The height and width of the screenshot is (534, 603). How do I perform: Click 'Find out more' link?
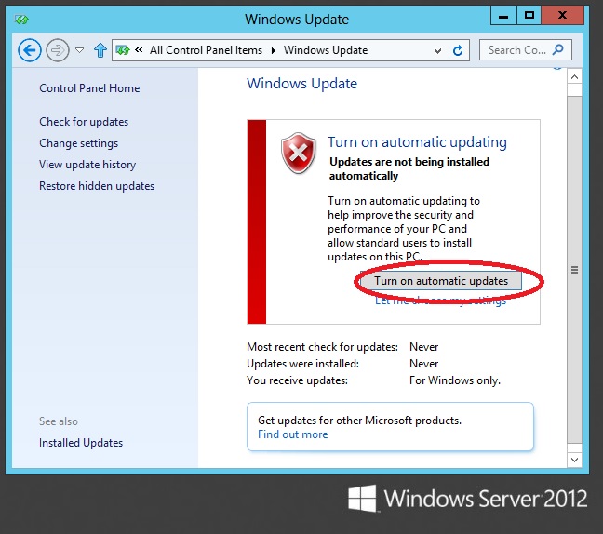point(292,434)
